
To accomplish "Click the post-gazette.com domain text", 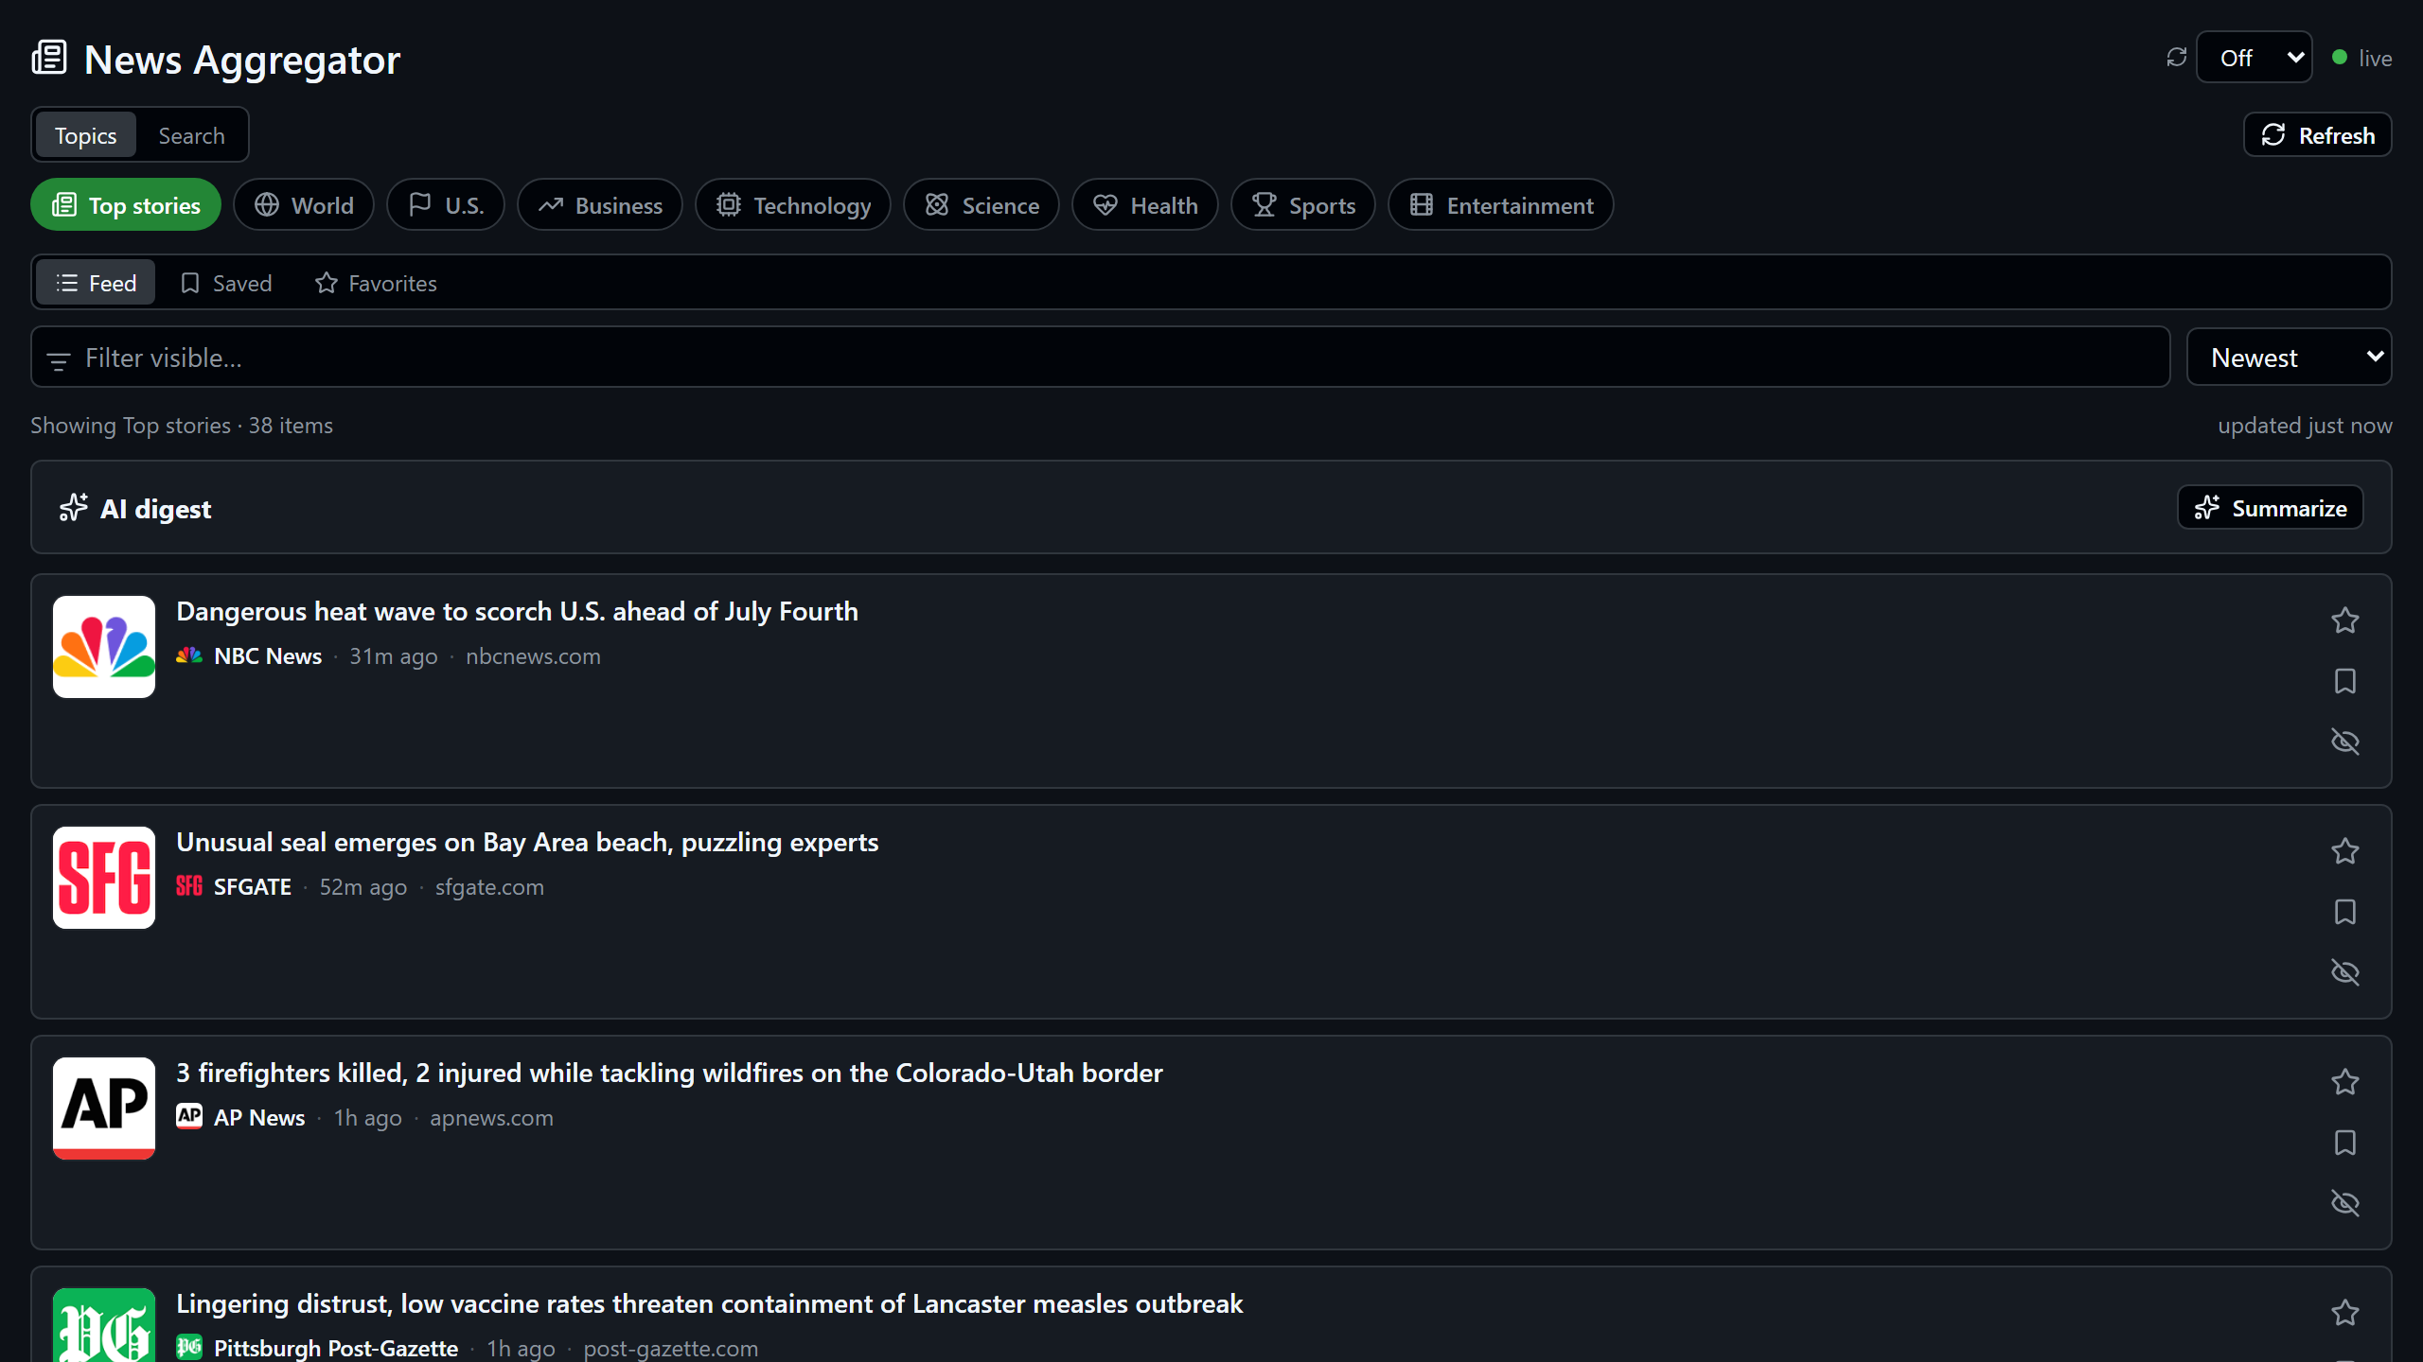I will tap(671, 1348).
